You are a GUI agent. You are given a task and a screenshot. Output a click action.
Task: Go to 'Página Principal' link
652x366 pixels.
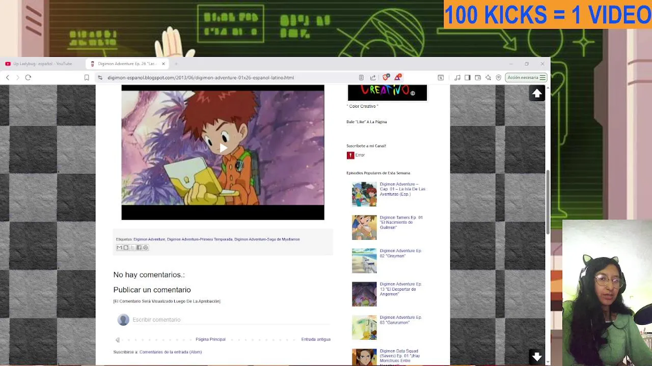click(x=210, y=339)
